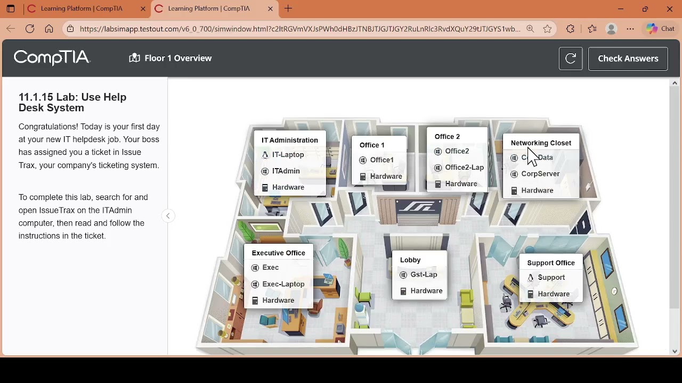682x383 pixels.
Task: Select Hardware label in Executive Office
Action: pos(279,301)
